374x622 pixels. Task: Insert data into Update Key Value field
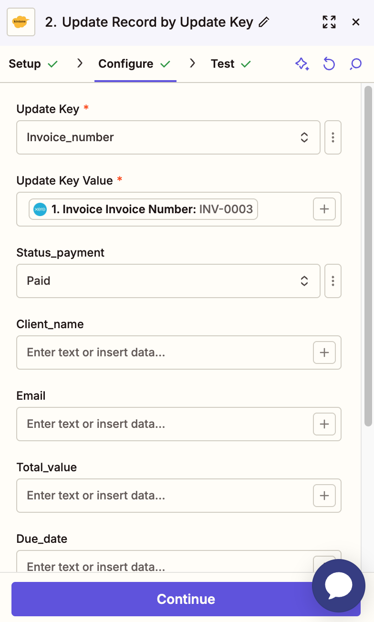tap(324, 209)
